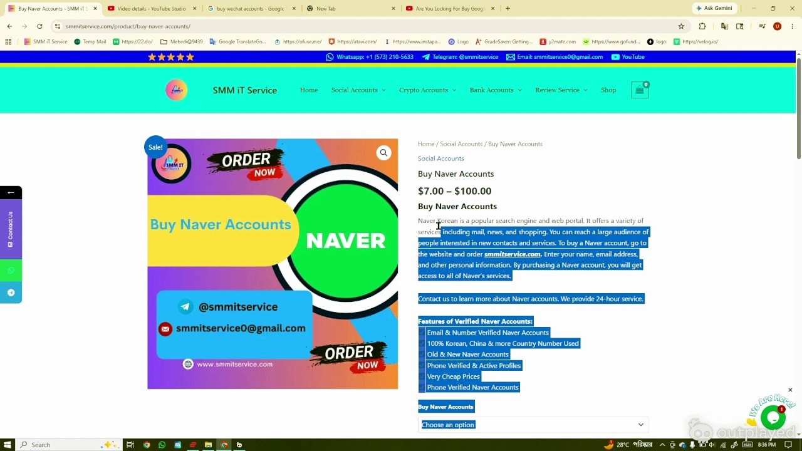Click the $7.00 – $100.00 price text
The width and height of the screenshot is (802, 451).
tap(455, 191)
